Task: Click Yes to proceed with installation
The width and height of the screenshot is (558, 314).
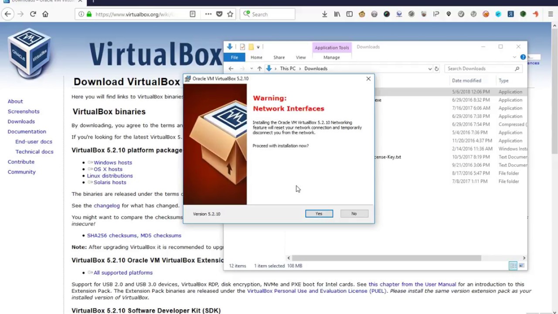Action: [319, 214]
